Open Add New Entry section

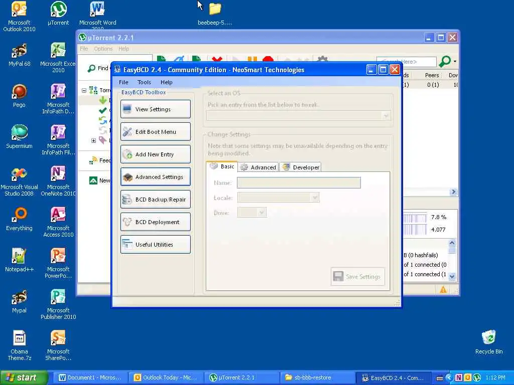(x=156, y=154)
